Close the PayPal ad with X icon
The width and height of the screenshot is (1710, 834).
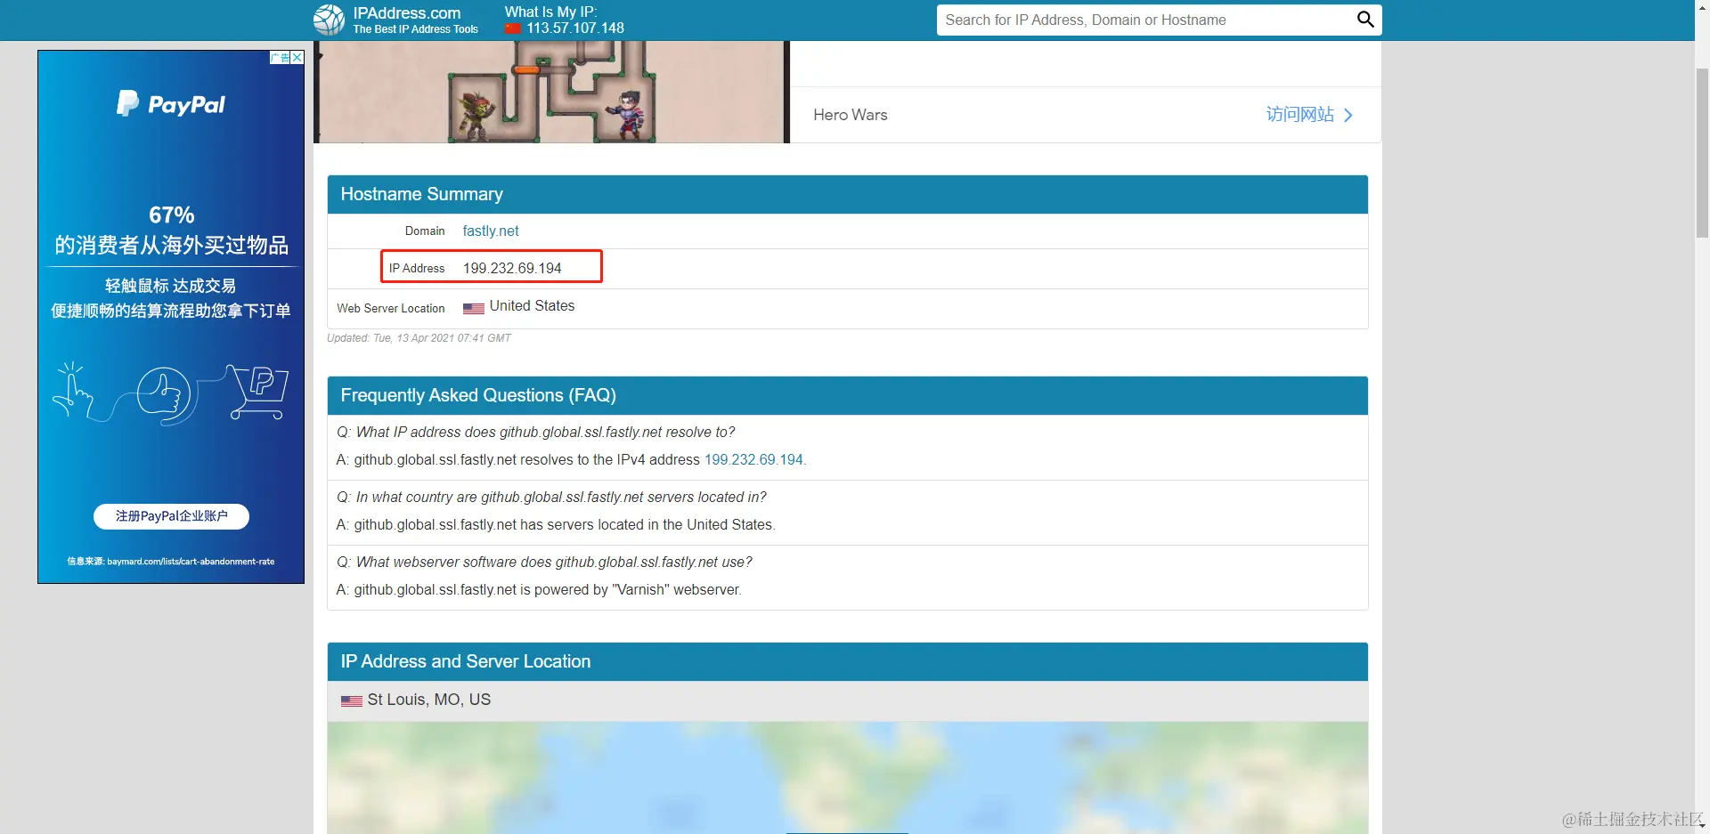[297, 57]
